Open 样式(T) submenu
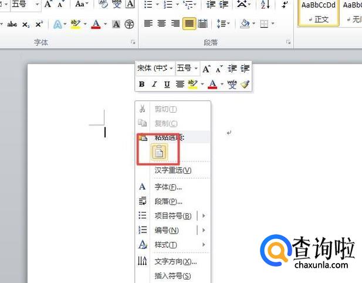The image size is (362, 283). coord(173,244)
